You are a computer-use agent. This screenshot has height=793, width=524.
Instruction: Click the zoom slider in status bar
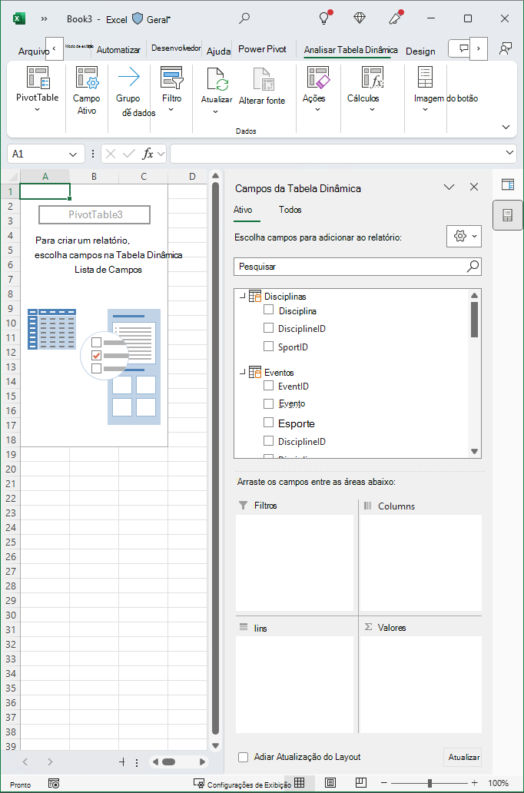(x=429, y=783)
